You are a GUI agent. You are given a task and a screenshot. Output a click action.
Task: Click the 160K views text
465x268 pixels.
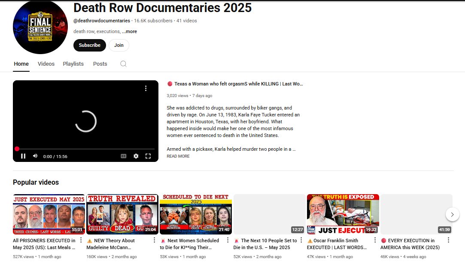[97, 257]
